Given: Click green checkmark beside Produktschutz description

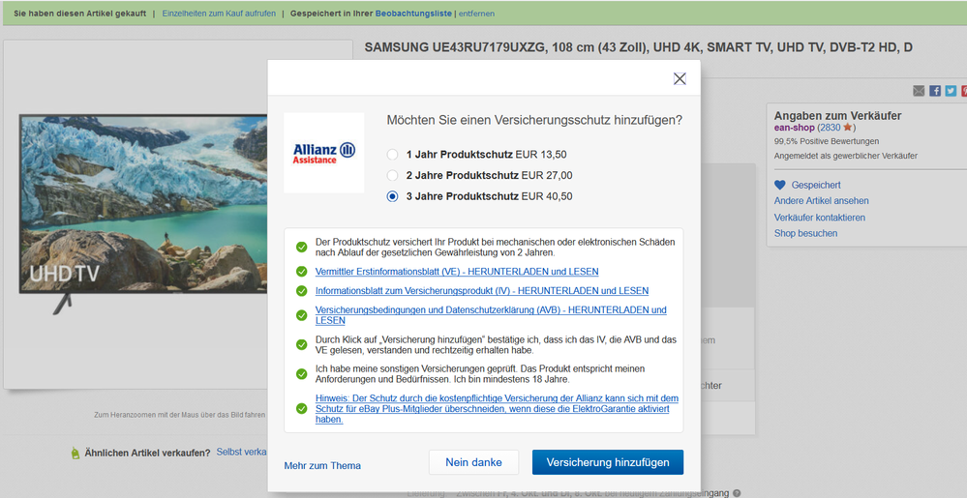Looking at the screenshot, I should tap(302, 248).
